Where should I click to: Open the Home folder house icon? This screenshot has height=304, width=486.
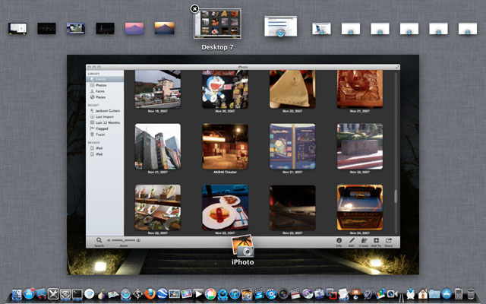pyautogui.click(x=423, y=294)
